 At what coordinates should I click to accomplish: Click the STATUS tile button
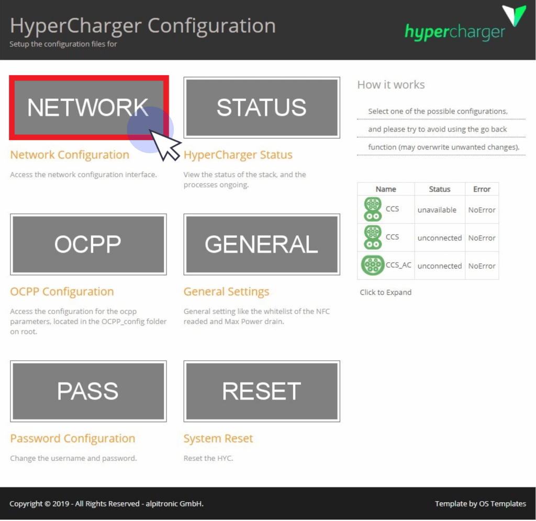[262, 108]
